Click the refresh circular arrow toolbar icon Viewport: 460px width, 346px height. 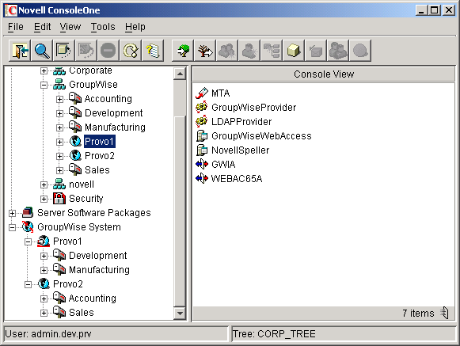click(x=131, y=51)
